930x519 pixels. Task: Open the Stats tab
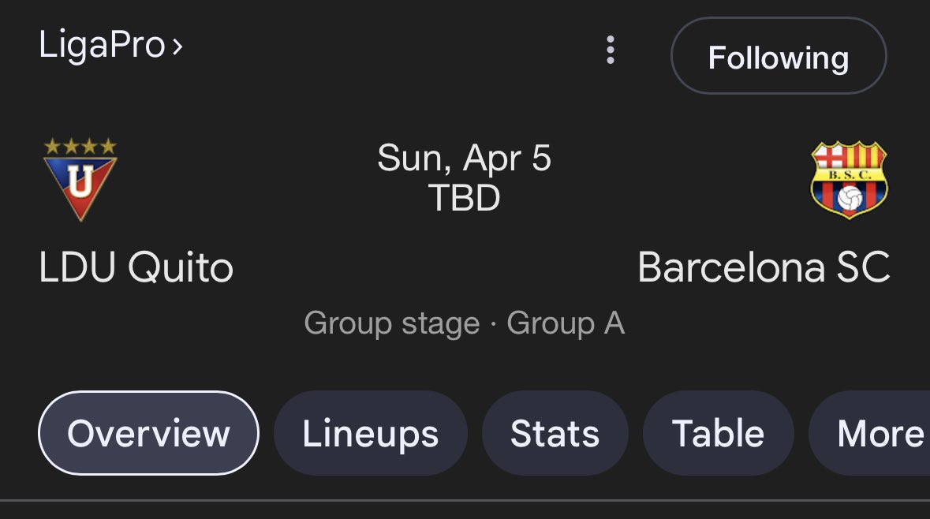pyautogui.click(x=555, y=434)
